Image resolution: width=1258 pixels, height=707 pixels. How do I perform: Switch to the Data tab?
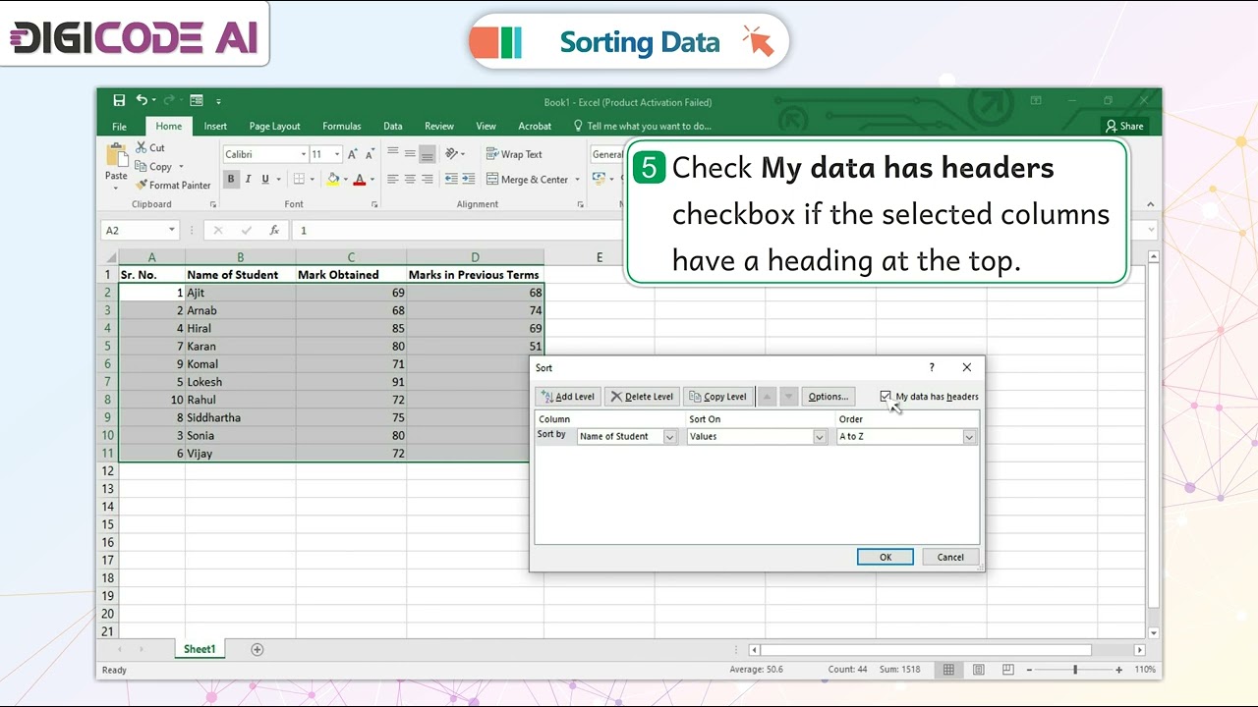[x=393, y=126]
